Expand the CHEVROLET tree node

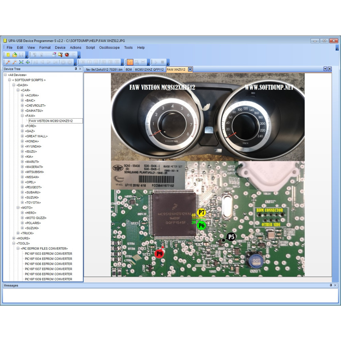pos(22,105)
